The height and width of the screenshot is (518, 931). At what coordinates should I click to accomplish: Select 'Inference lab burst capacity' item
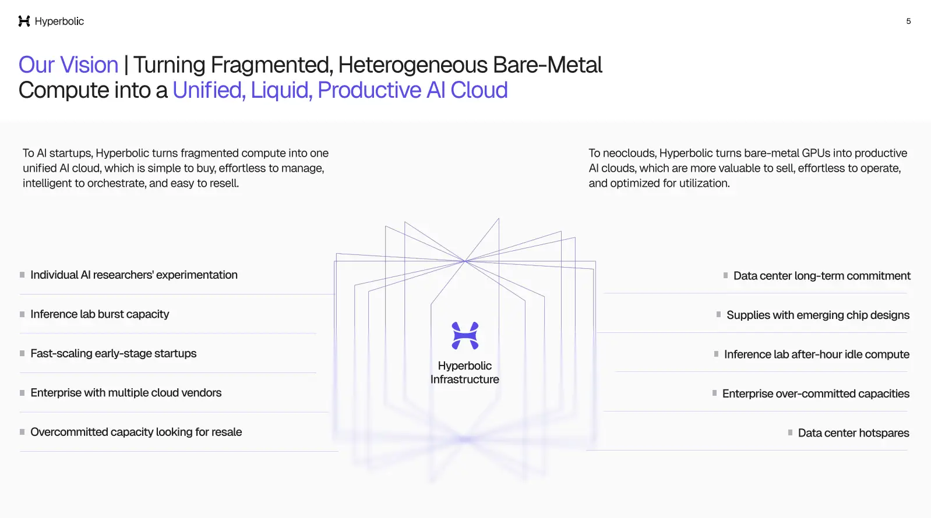click(100, 314)
